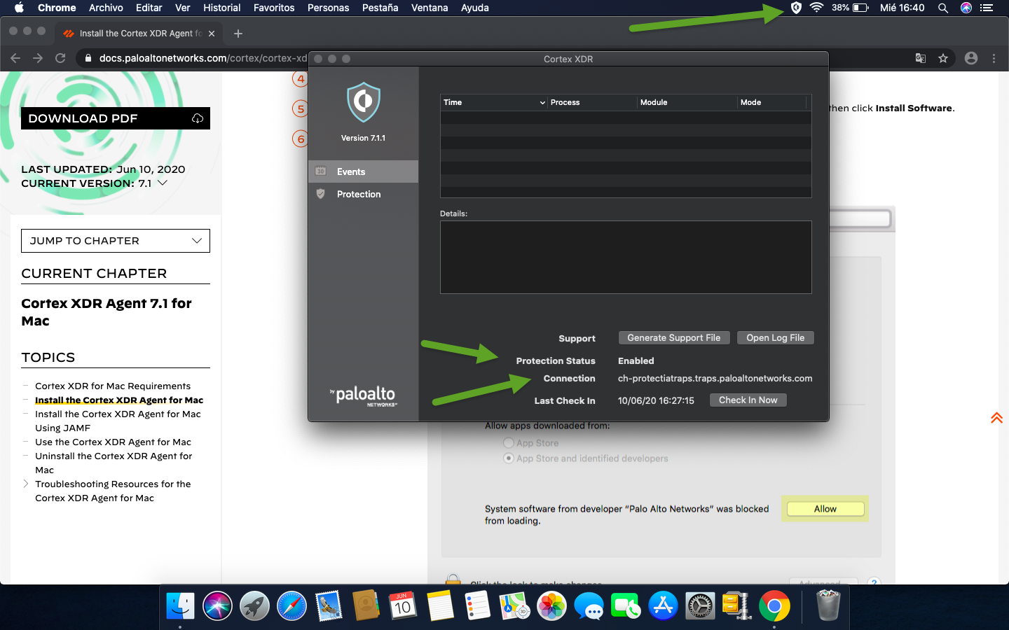Click the Chrome address bar URL

(x=203, y=58)
